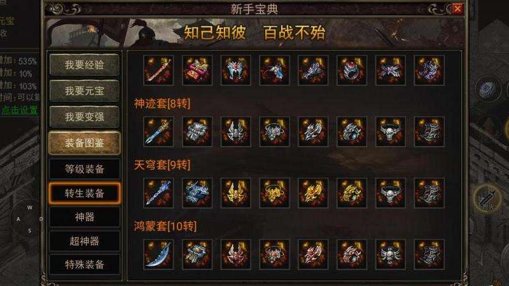Switch to the 我要变强 tab
509x286 pixels.
(x=85, y=116)
